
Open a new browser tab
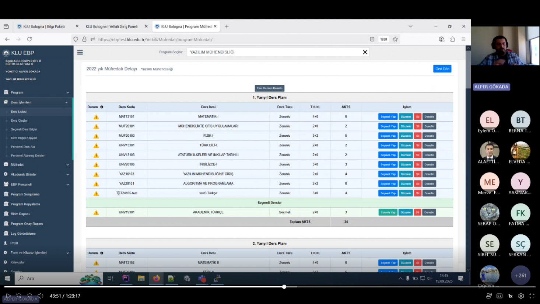click(227, 27)
